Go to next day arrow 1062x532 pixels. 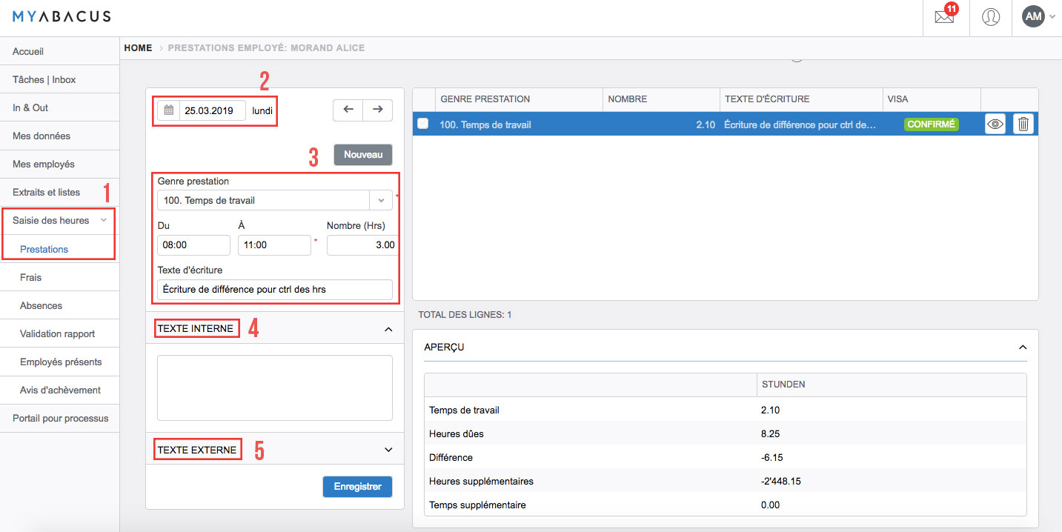(x=378, y=109)
